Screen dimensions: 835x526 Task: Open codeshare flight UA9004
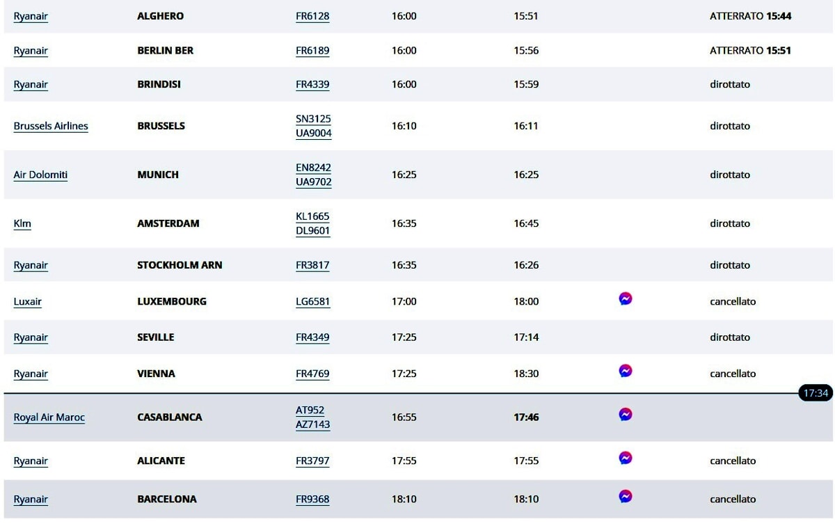click(314, 133)
